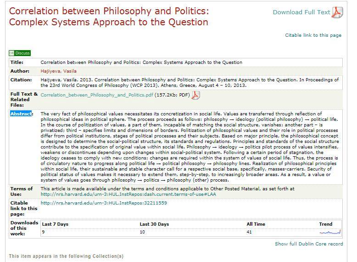Click the Trend column header
Image resolution: width=357 pixels, height=262 pixels.
tap(326, 224)
